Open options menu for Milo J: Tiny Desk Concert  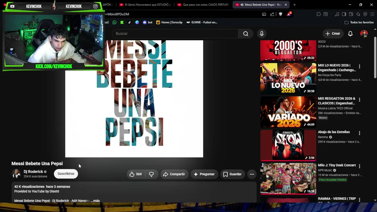359,166
